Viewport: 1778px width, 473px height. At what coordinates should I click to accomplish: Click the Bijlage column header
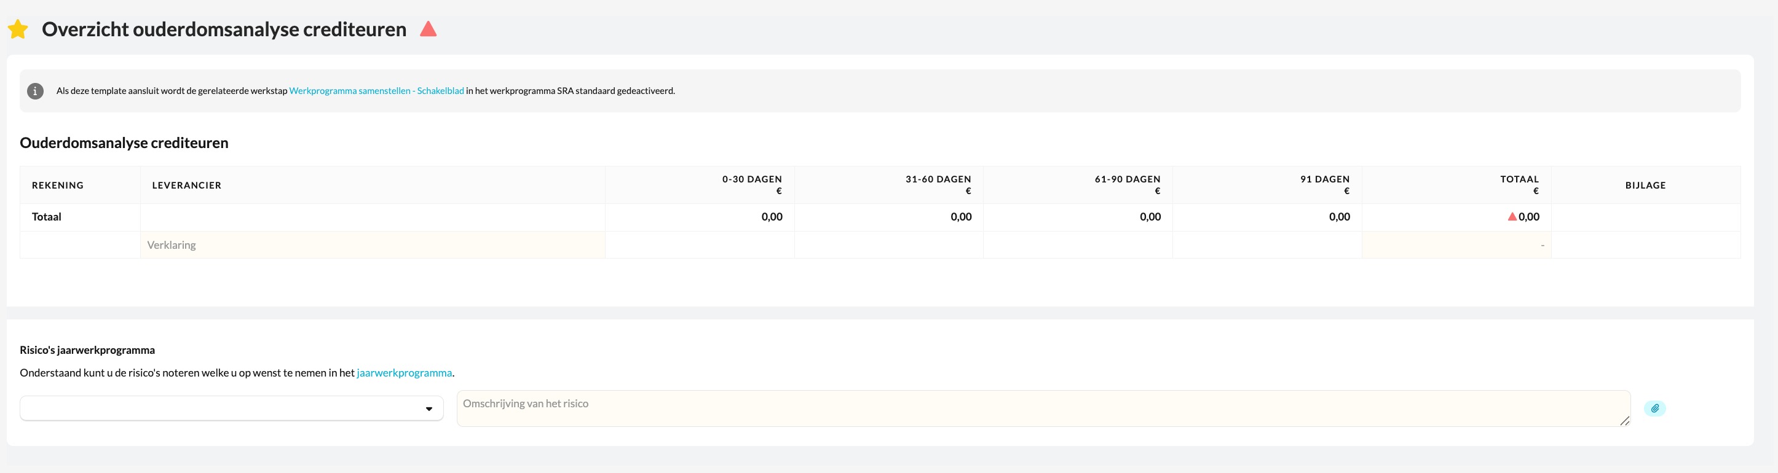point(1645,186)
